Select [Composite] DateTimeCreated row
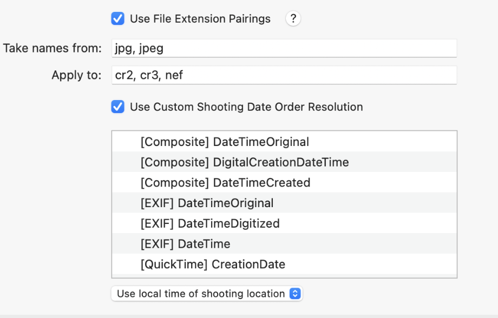Screen dimensions: 498x318 click(x=284, y=182)
